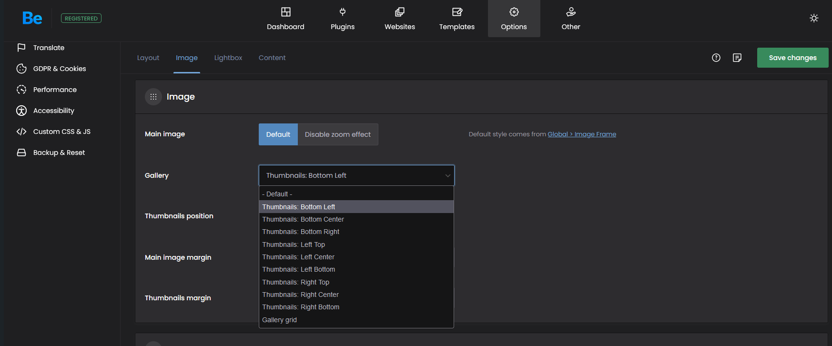Click the Save changes button
Viewport: 832px width, 346px height.
coord(792,58)
